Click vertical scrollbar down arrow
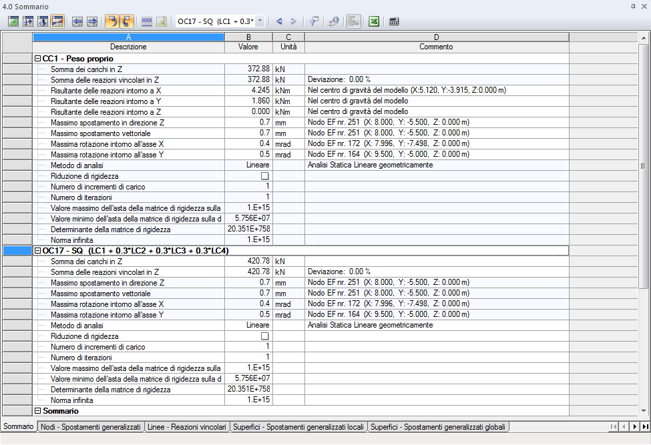The image size is (651, 445). [644, 410]
